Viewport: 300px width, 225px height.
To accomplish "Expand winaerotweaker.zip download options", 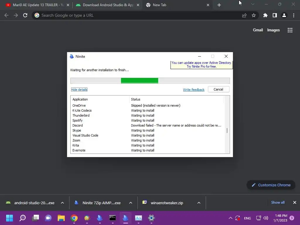I will 199,203.
